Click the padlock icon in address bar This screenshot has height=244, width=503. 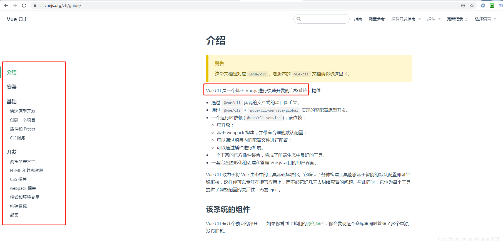[x=35, y=6]
